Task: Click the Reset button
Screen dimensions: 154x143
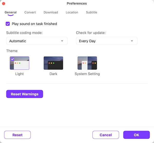Action: pos(17,135)
